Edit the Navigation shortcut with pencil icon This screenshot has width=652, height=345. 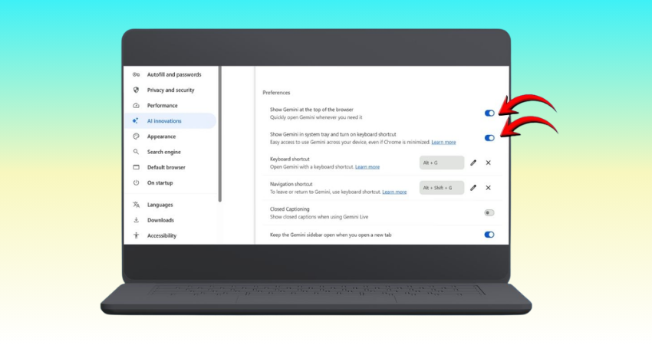(473, 188)
